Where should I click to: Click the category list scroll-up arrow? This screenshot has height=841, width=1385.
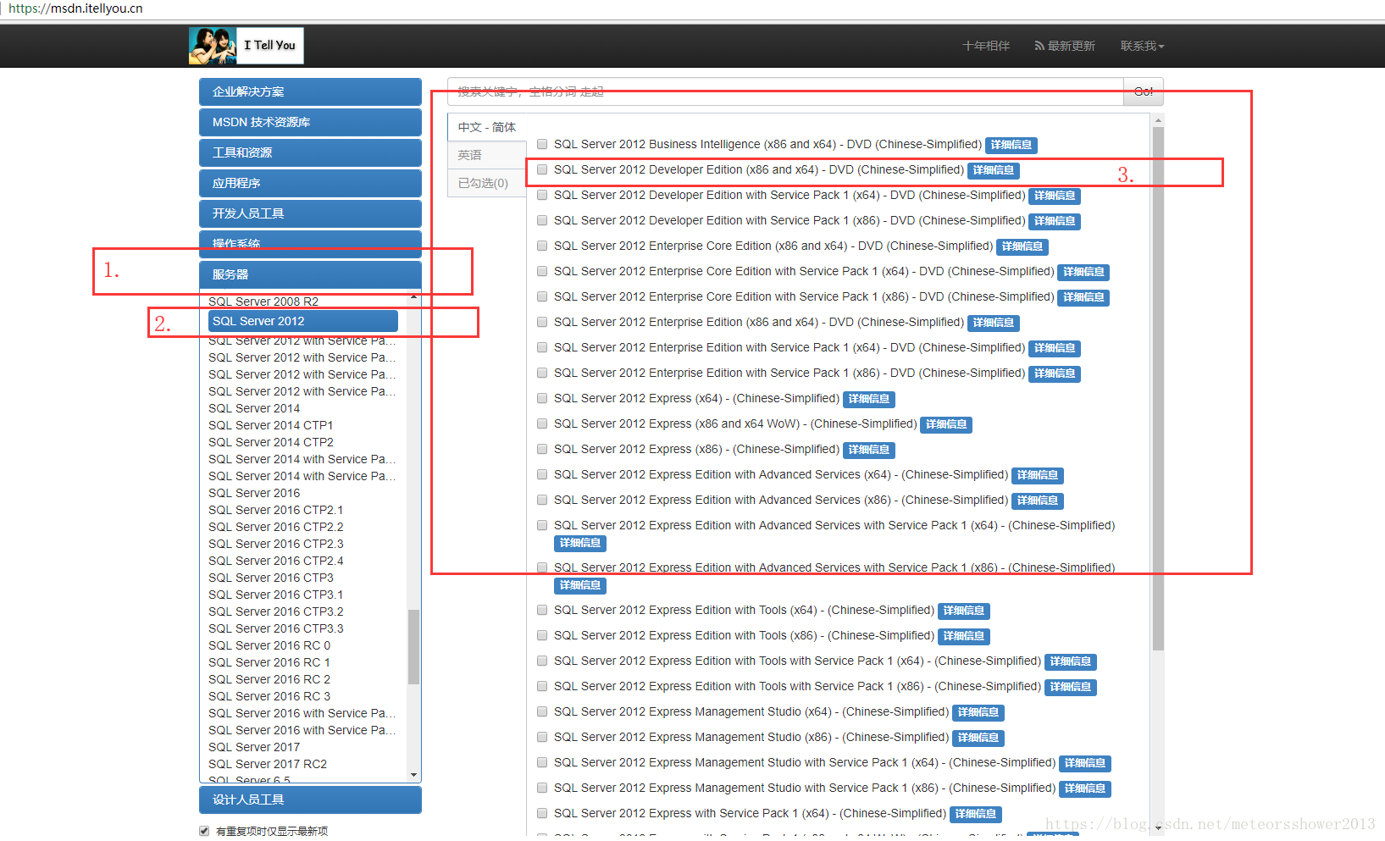[x=413, y=297]
